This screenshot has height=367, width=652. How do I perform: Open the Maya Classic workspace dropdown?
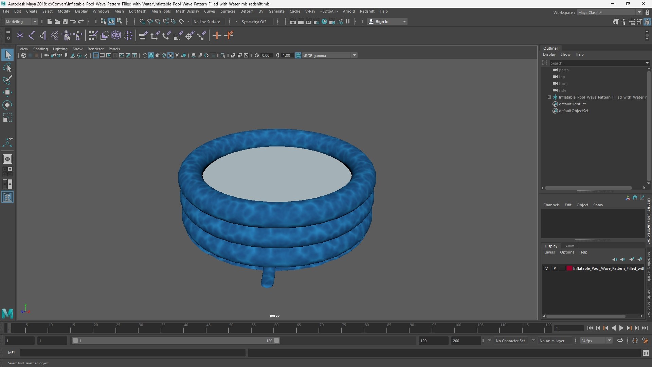(610, 12)
